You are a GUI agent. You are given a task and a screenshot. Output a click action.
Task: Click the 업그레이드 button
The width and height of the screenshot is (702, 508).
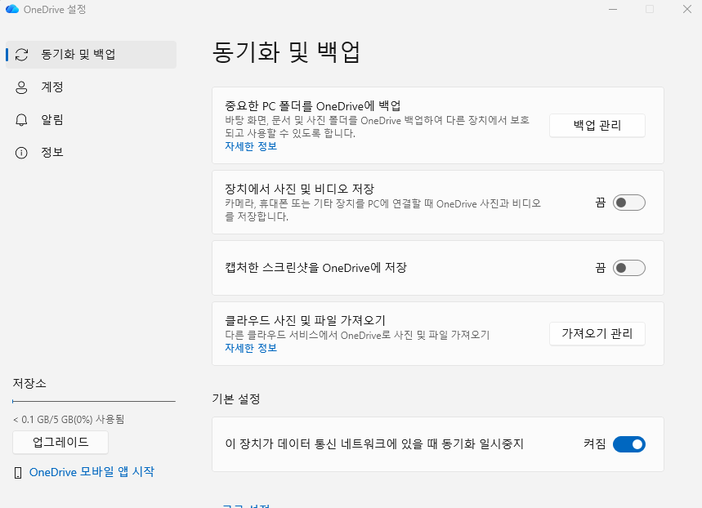point(60,442)
